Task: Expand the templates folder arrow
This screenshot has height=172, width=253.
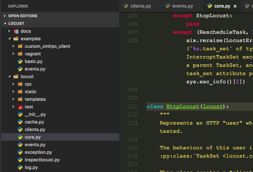Action: (x=13, y=99)
